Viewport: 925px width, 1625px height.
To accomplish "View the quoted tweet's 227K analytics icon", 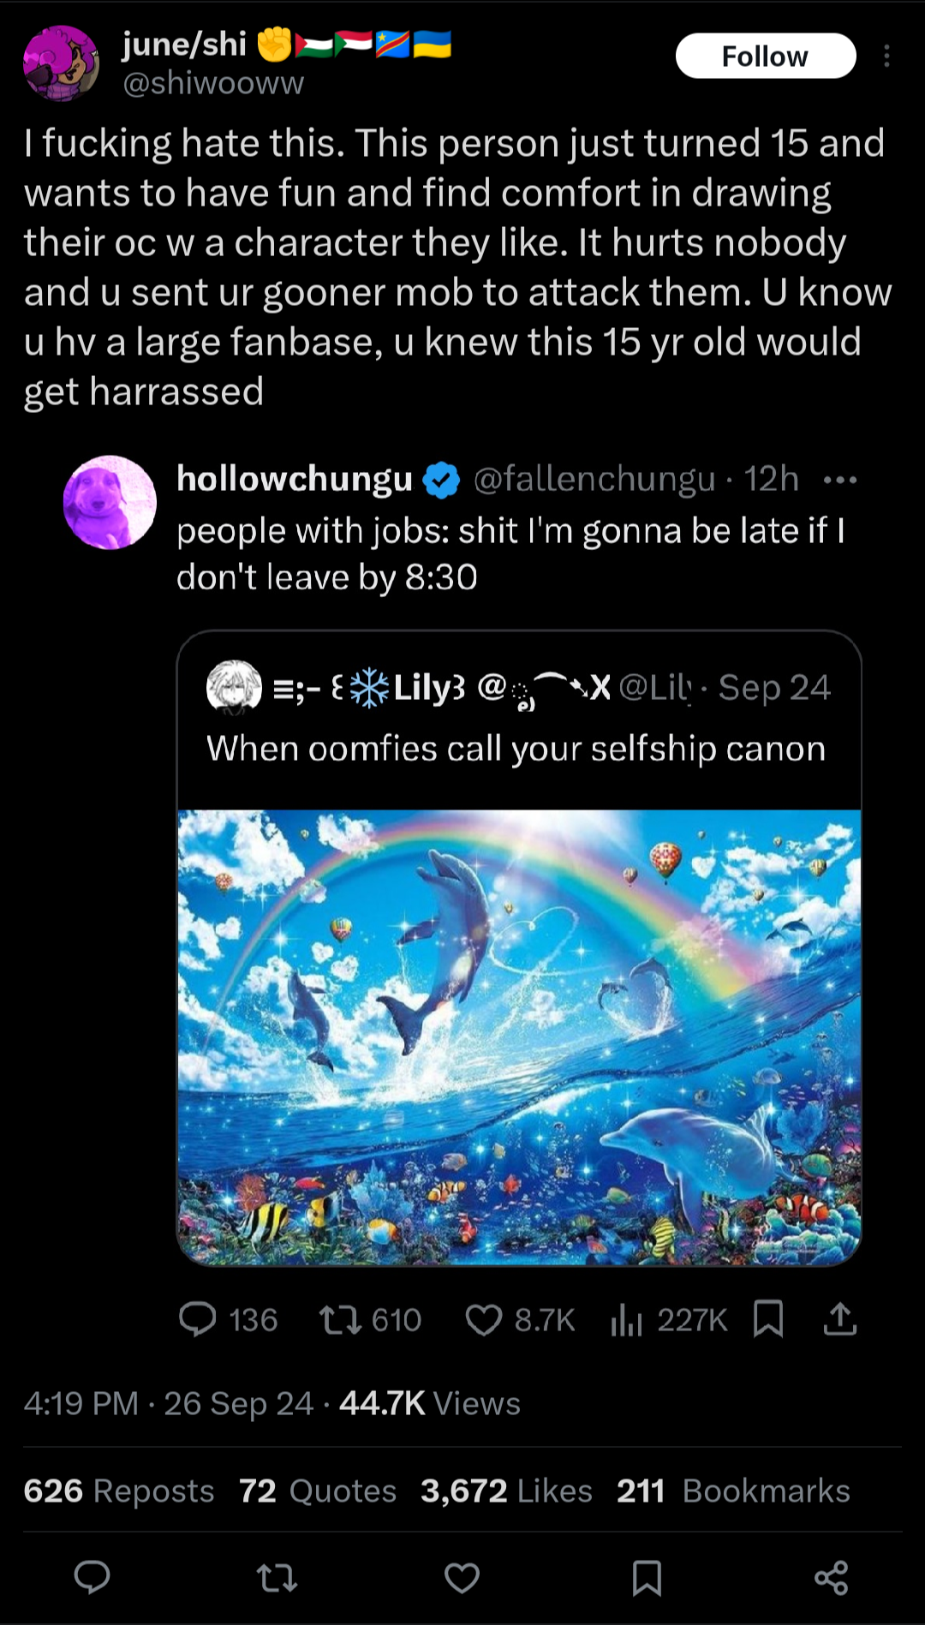I will [626, 1319].
